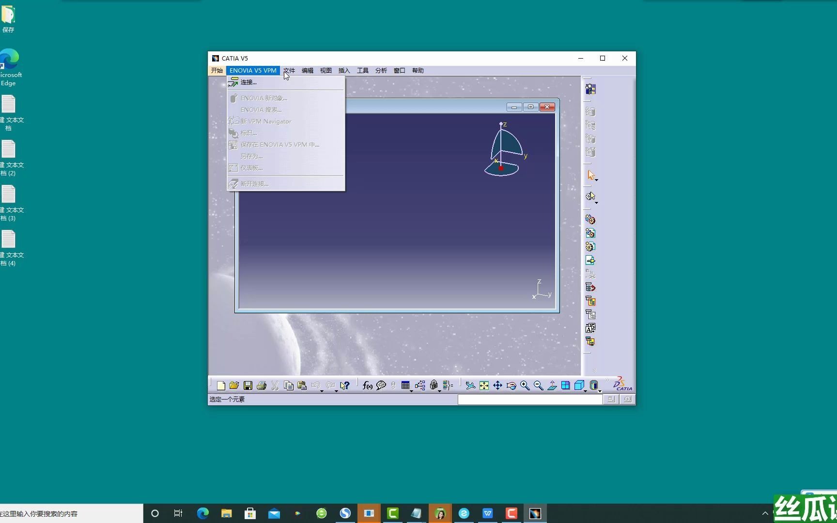The height and width of the screenshot is (523, 837).
Task: Click the Paste clipboard icon
Action: tap(302, 385)
